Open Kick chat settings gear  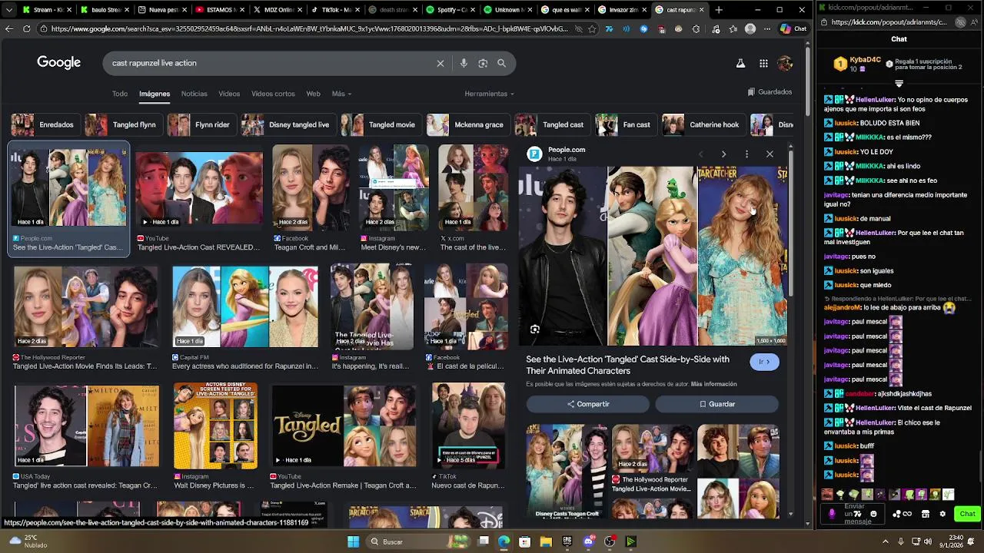coord(942,514)
